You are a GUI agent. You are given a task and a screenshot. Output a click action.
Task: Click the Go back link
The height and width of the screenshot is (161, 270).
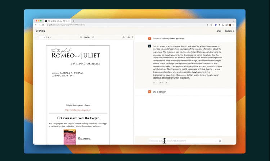coord(229,31)
